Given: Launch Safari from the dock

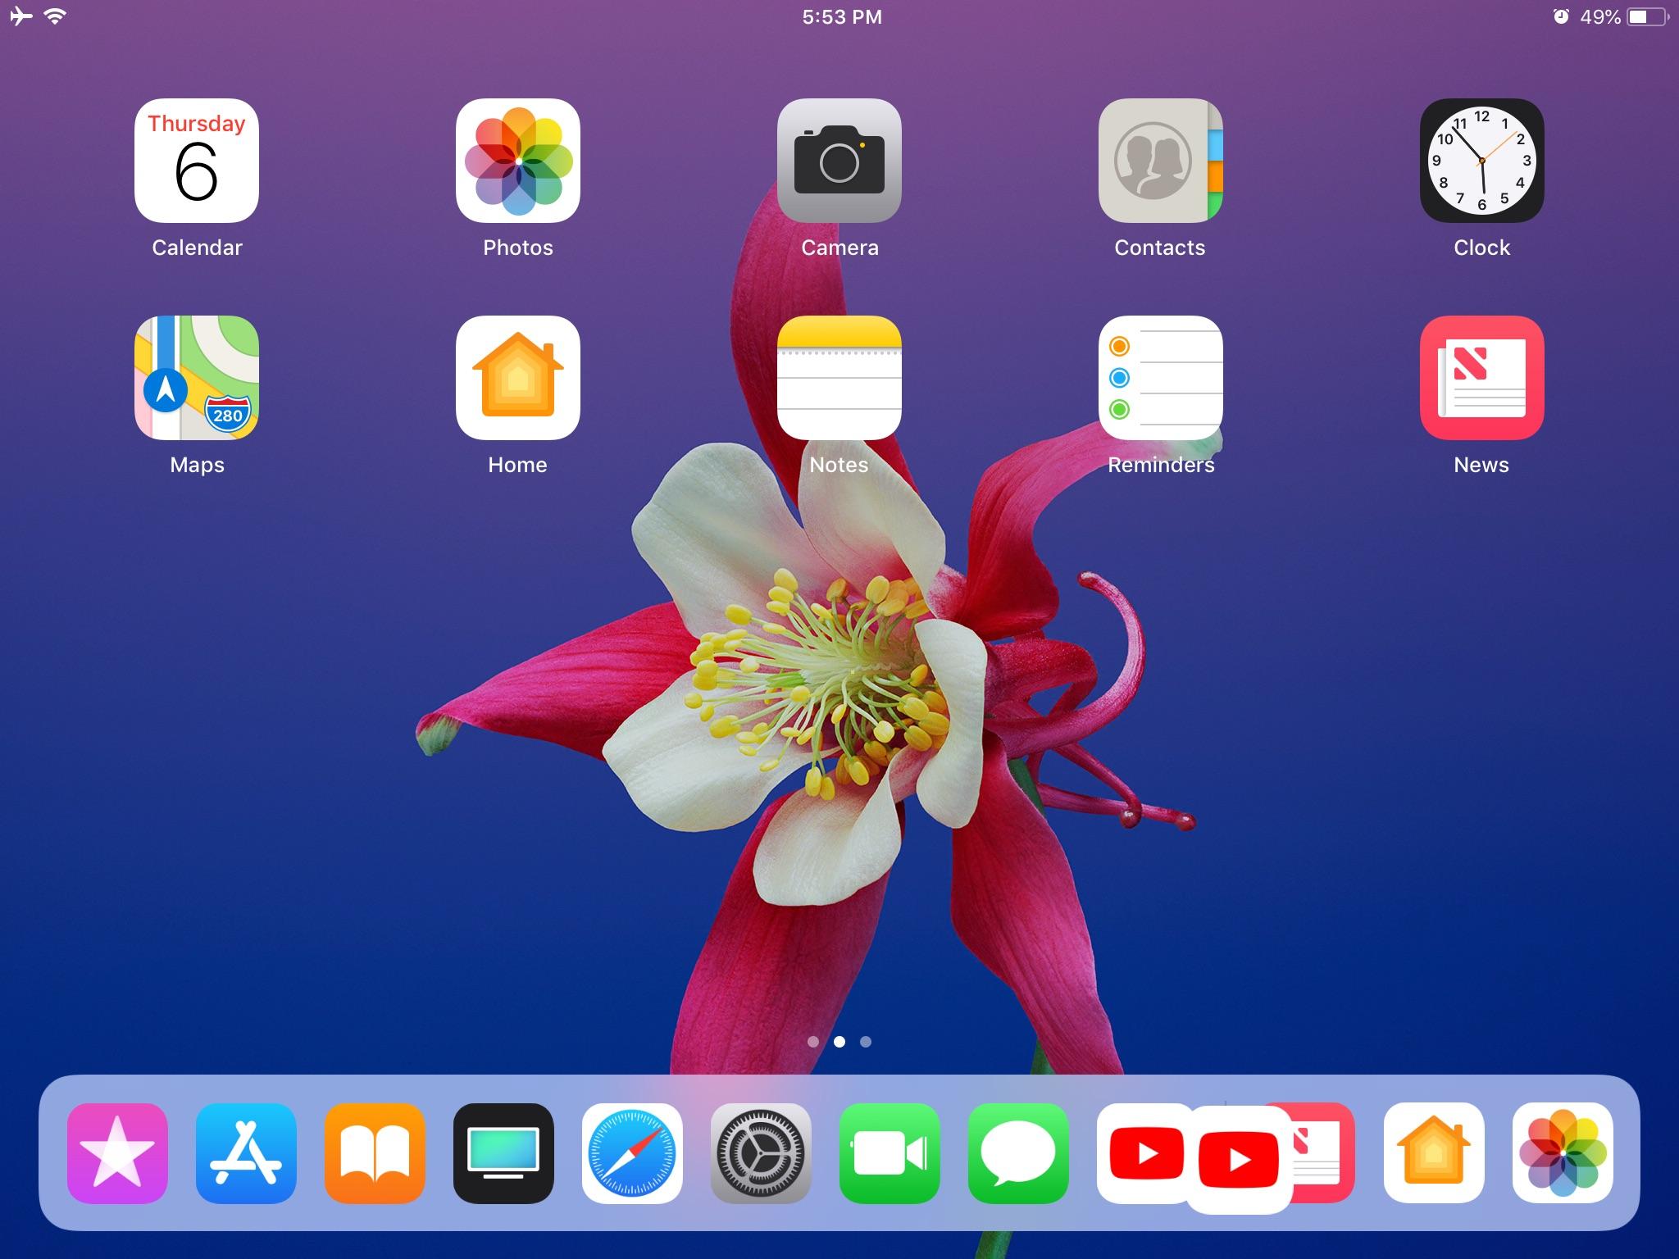Looking at the screenshot, I should pyautogui.click(x=632, y=1153).
